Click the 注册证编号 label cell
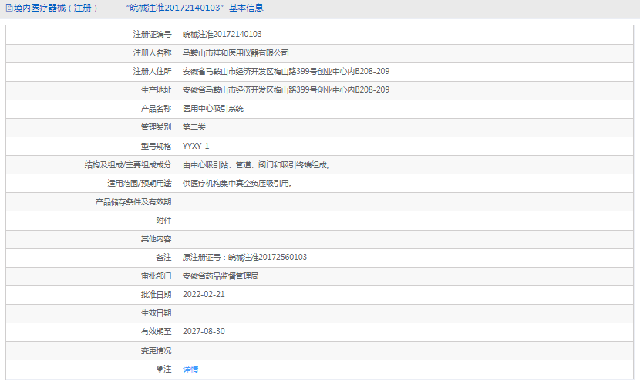Viewport: 640px width, 385px height. pos(92,34)
